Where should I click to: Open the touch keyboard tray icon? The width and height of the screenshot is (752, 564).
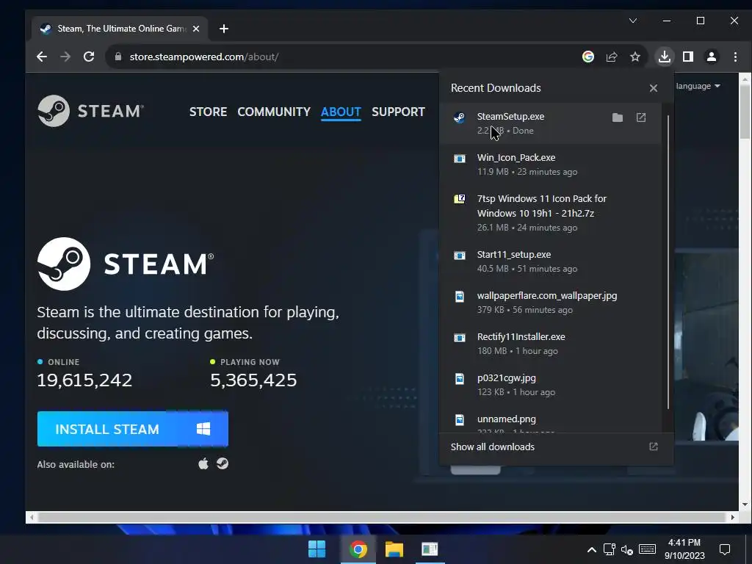pyautogui.click(x=647, y=549)
